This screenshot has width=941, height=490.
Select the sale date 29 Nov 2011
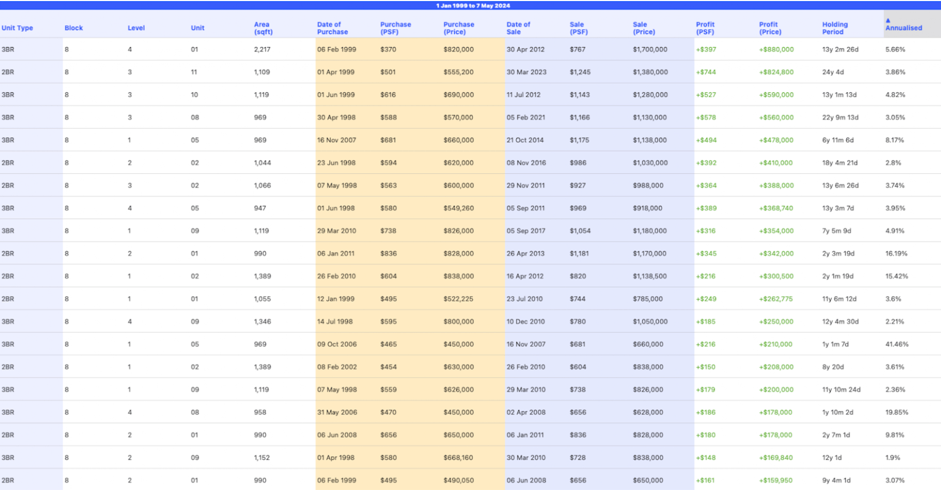click(526, 185)
